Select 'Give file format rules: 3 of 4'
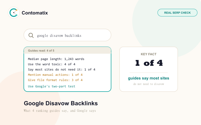The image size is (201, 125). coord(55,80)
